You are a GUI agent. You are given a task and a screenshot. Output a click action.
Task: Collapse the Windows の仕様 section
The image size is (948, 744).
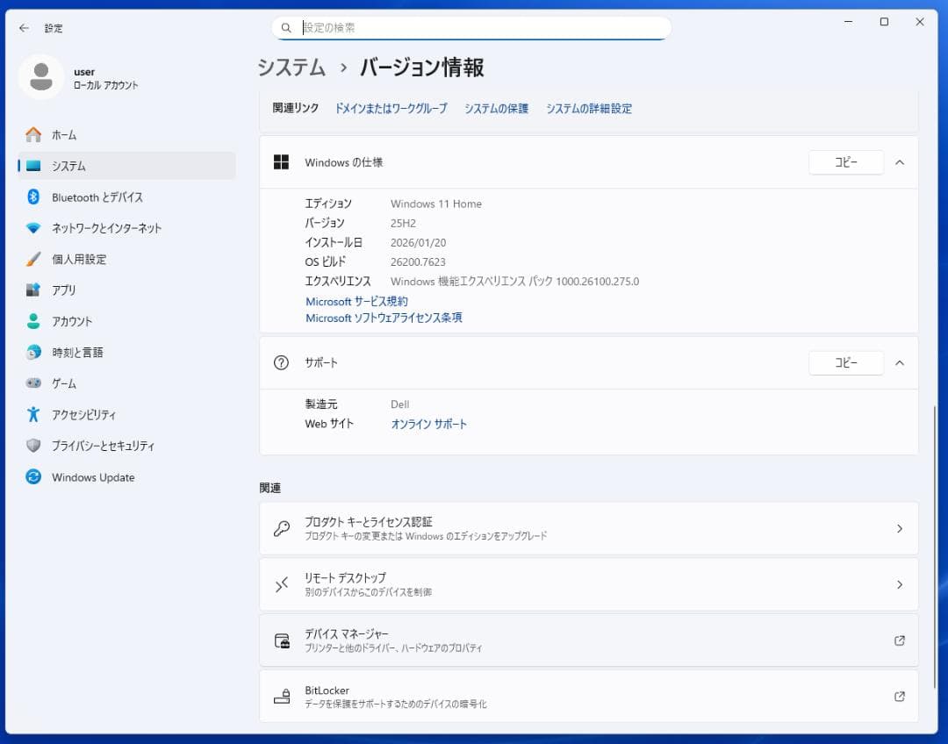tap(901, 162)
